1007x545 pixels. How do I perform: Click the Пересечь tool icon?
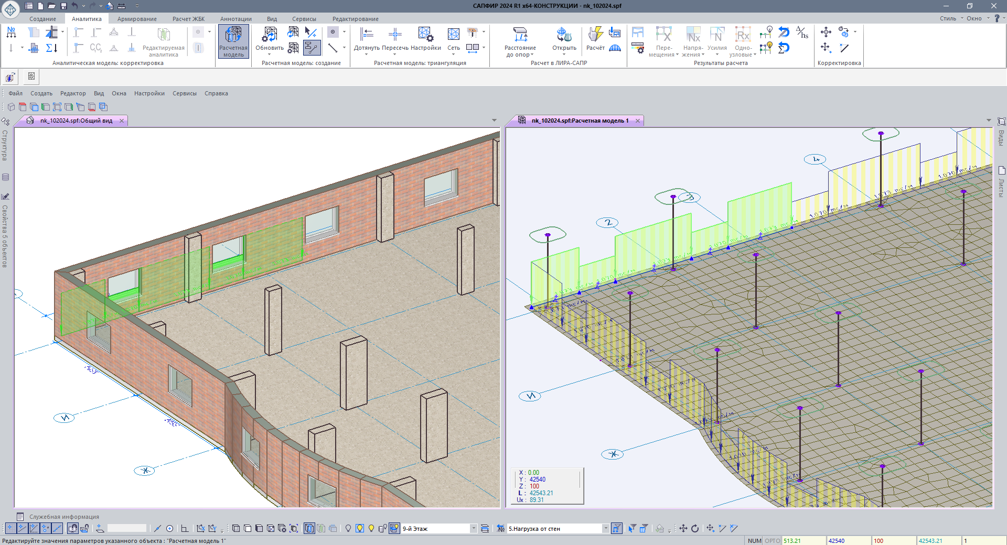pos(395,35)
